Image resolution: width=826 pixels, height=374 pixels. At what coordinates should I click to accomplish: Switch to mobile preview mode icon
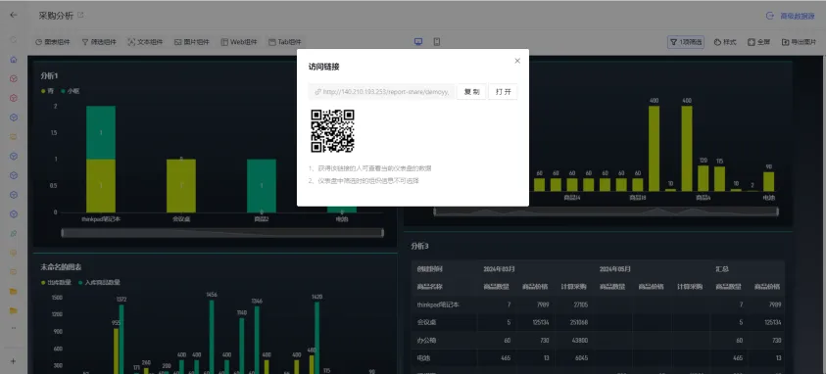[437, 42]
